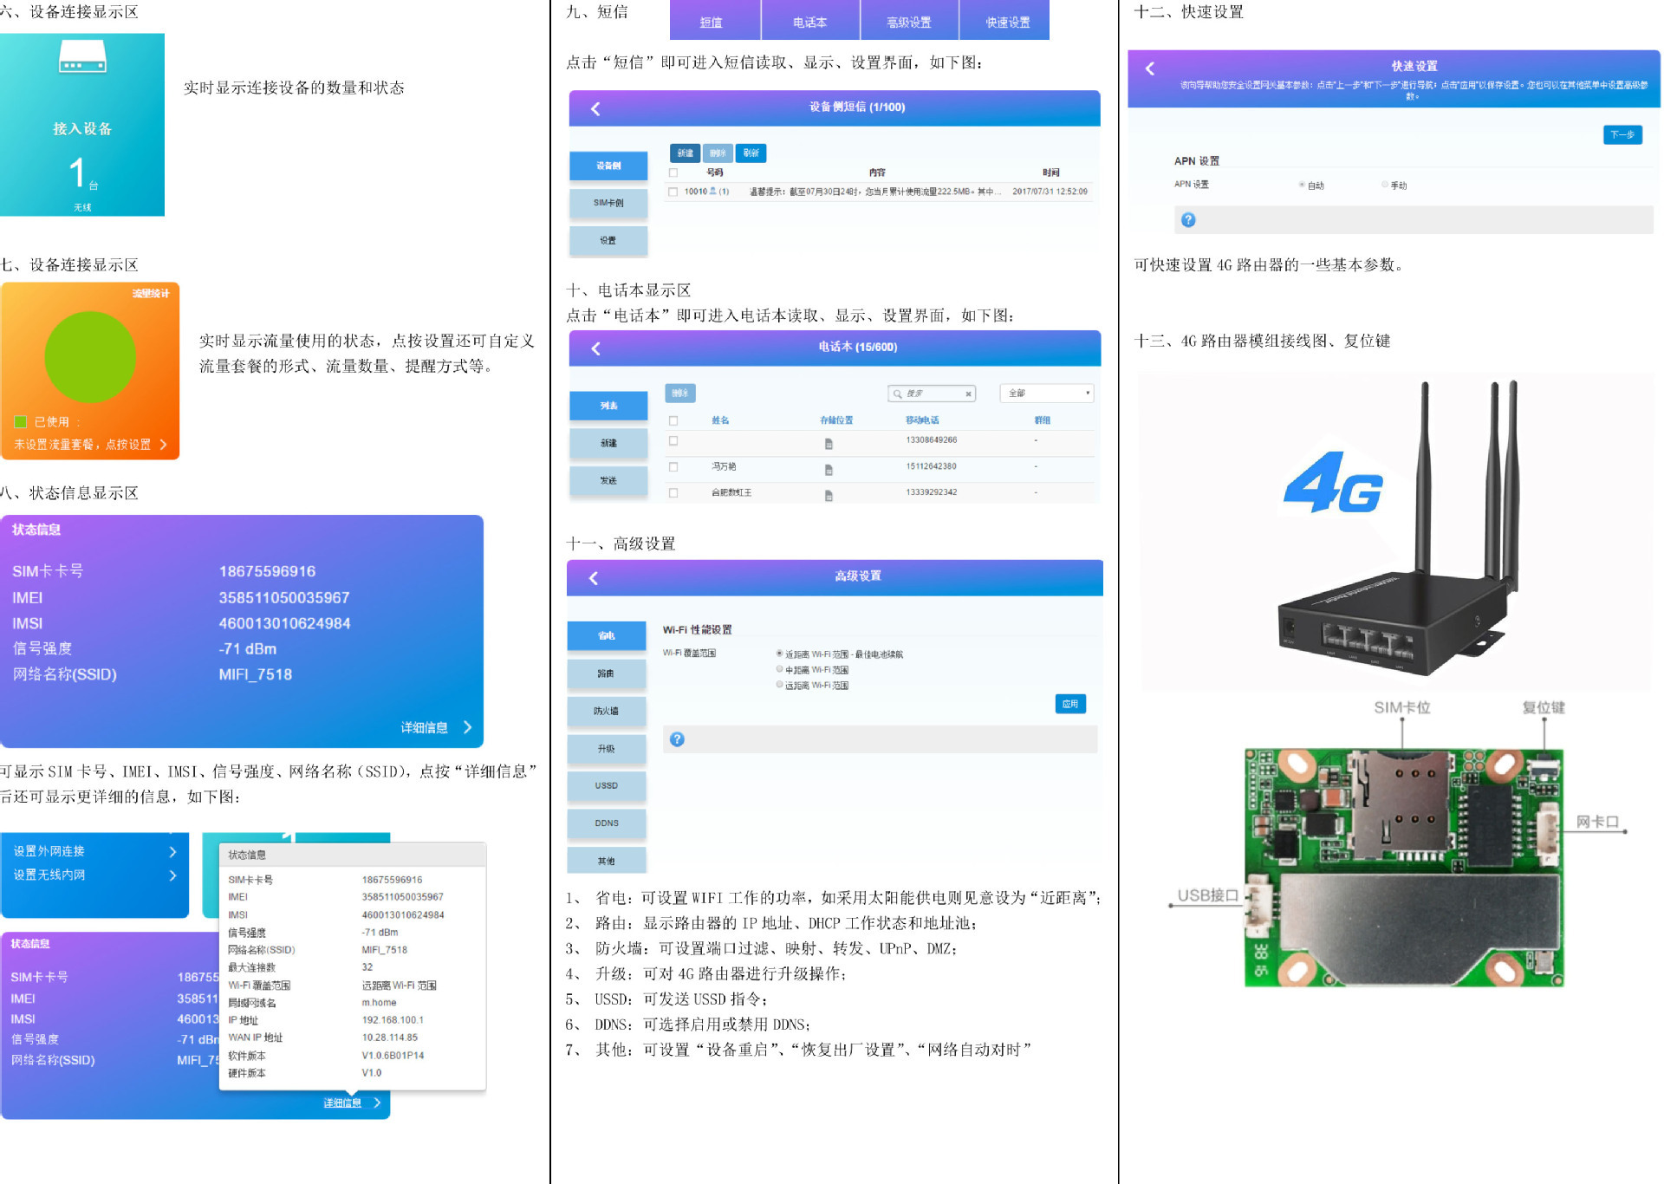Viewport: 1664px width, 1184px height.
Task: Click back arrow in 快速设置 header
Action: click(x=1150, y=68)
